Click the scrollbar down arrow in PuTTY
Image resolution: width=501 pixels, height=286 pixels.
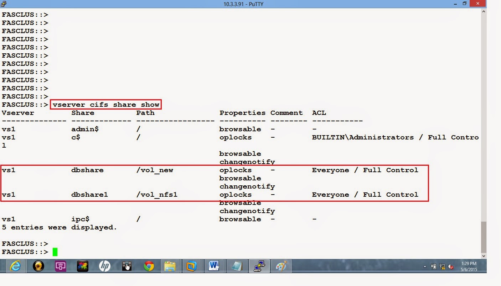[484, 255]
